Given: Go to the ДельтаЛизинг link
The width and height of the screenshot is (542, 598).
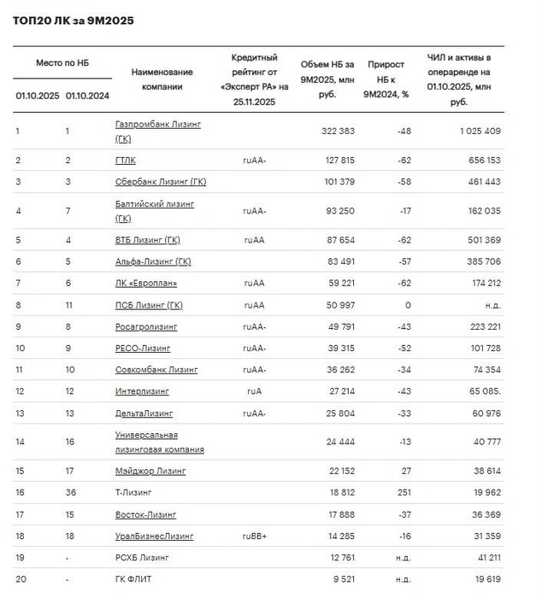Looking at the screenshot, I should point(144,413).
